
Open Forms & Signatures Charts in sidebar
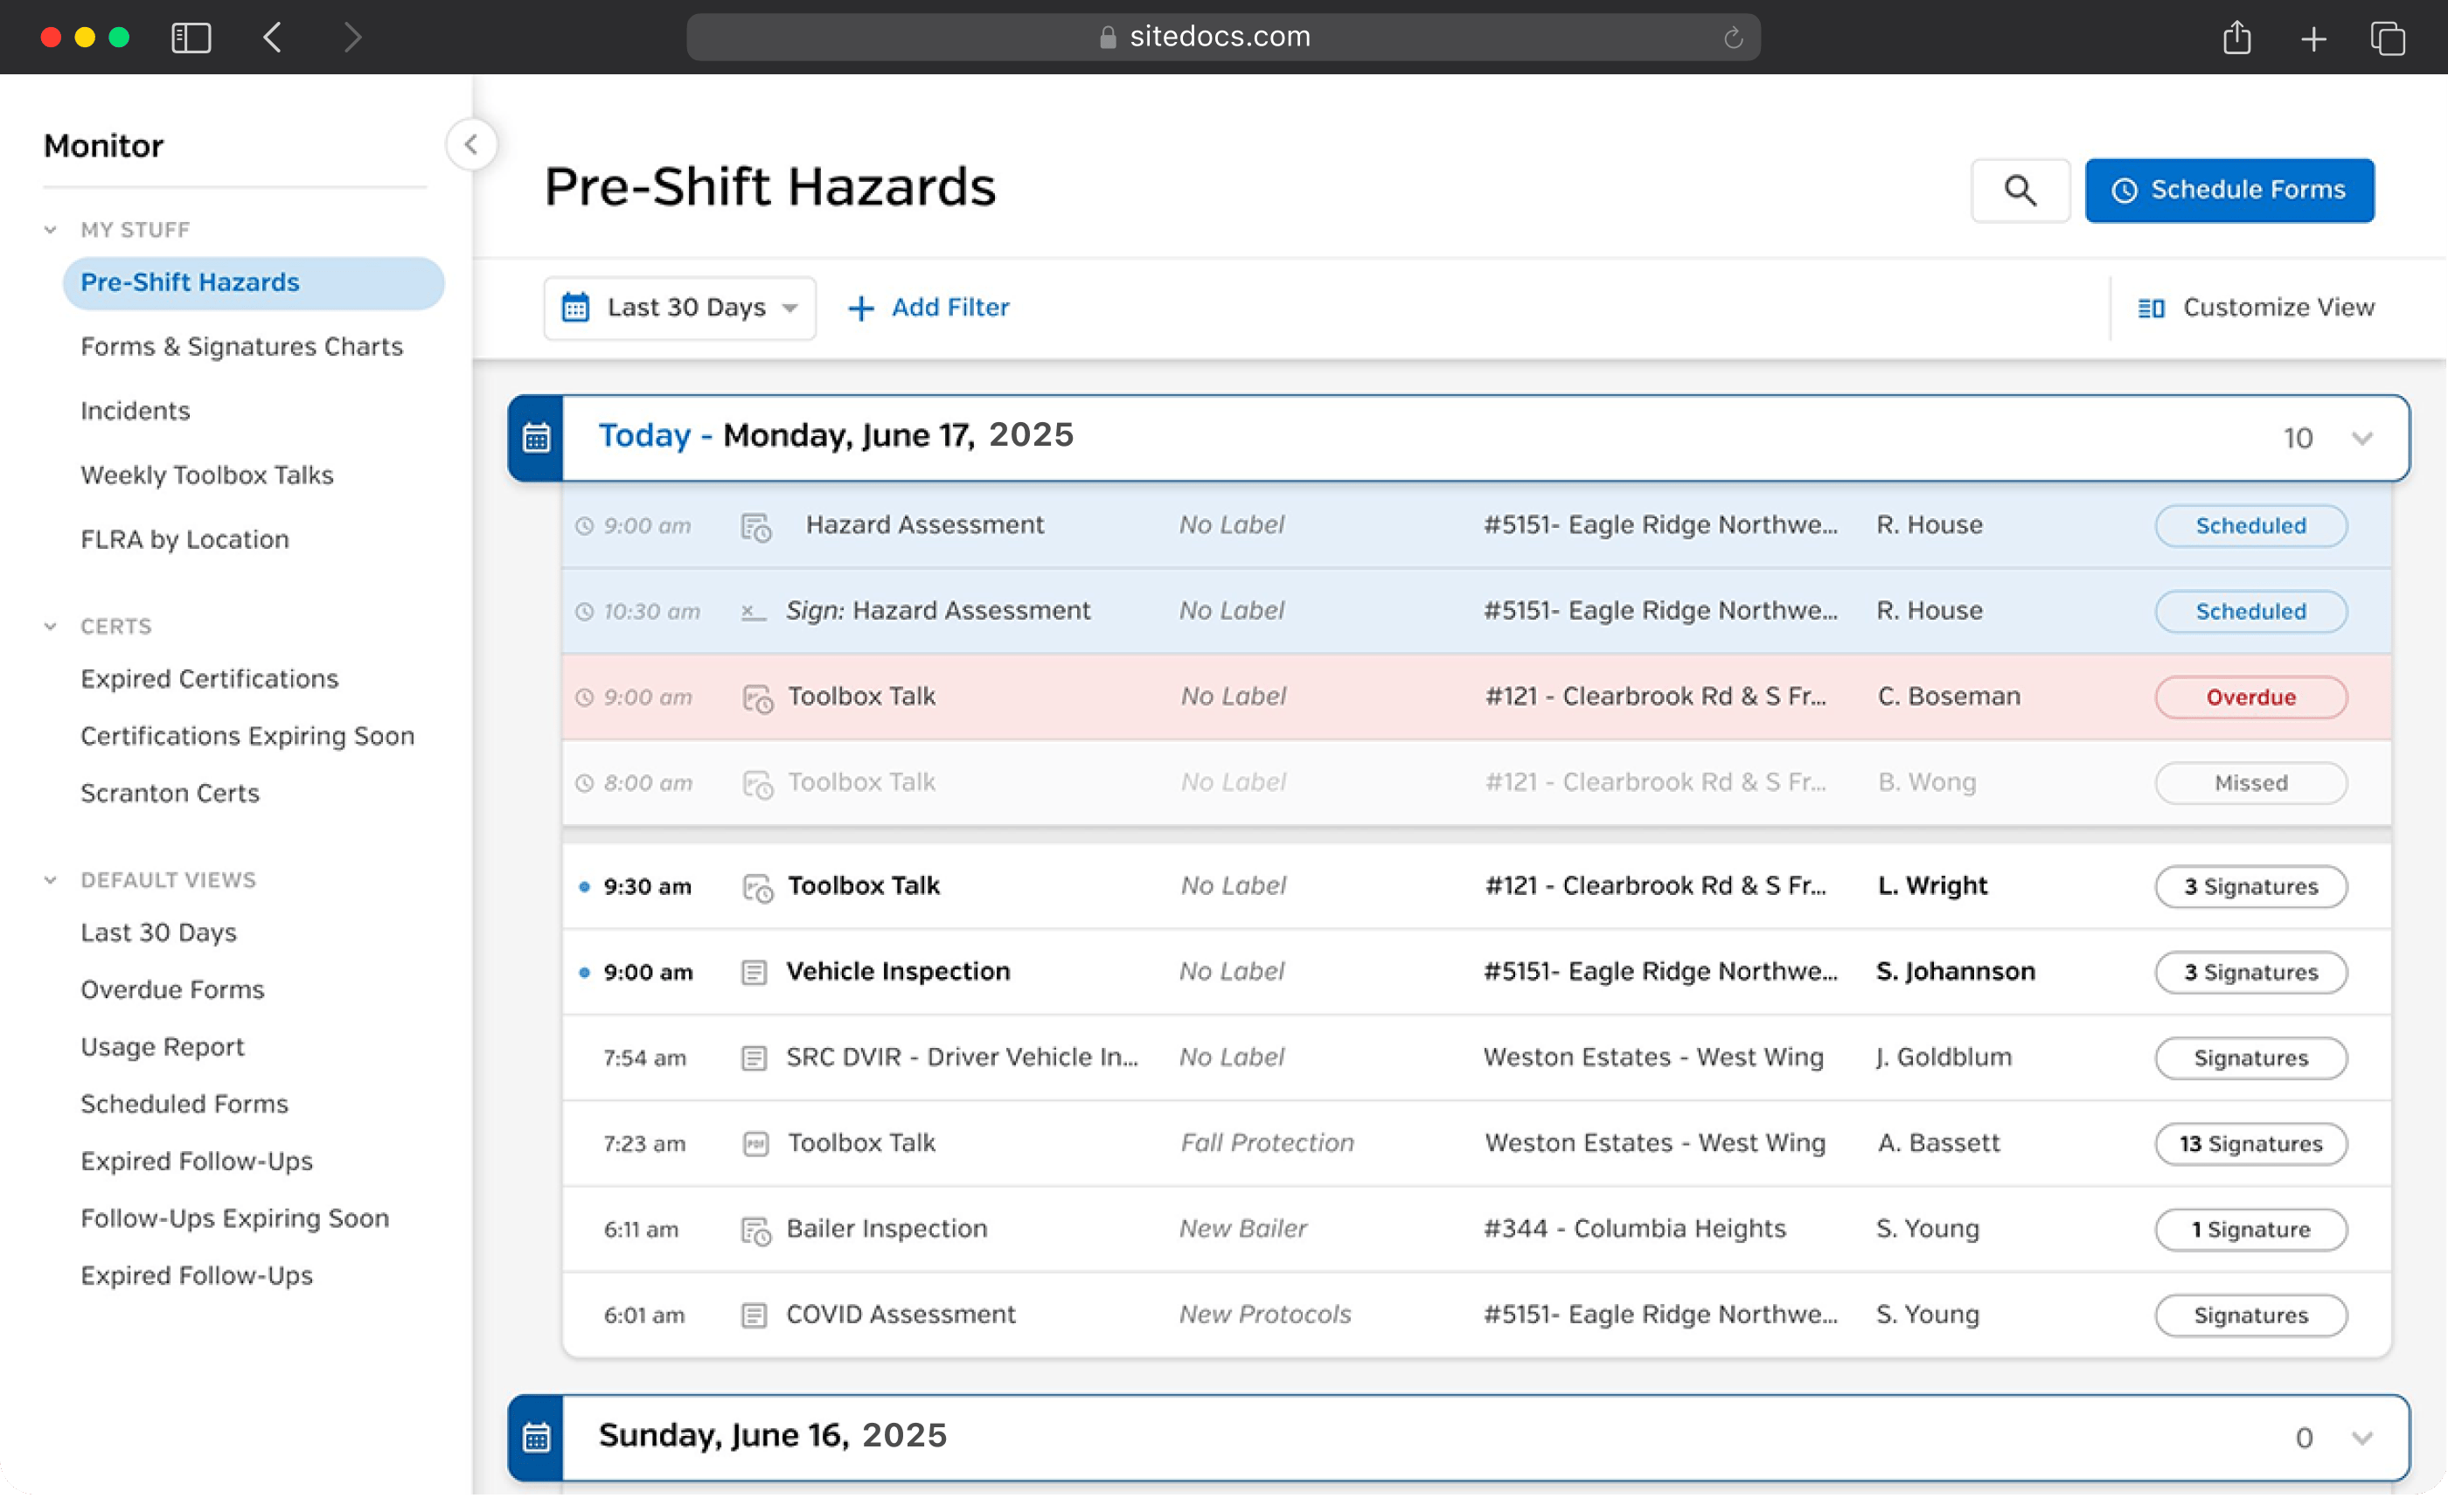(x=241, y=346)
